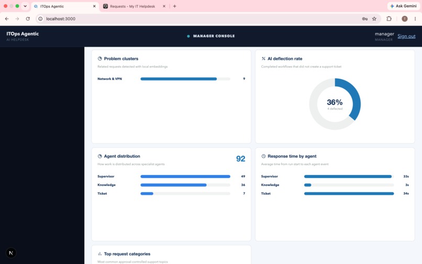Open the tab search dropdown arrow

[x=25, y=6]
